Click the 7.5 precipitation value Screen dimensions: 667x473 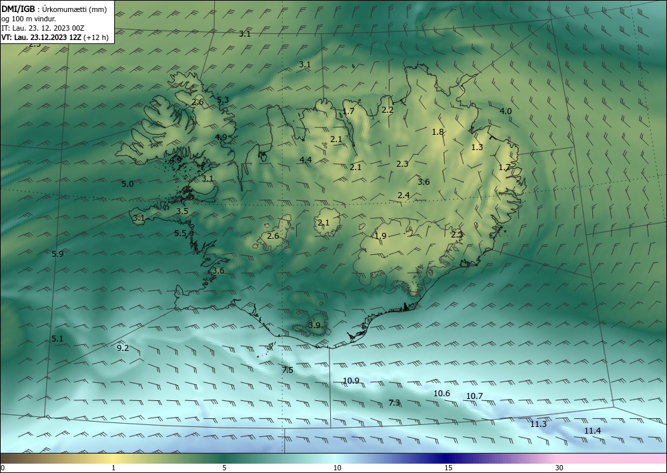[287, 370]
